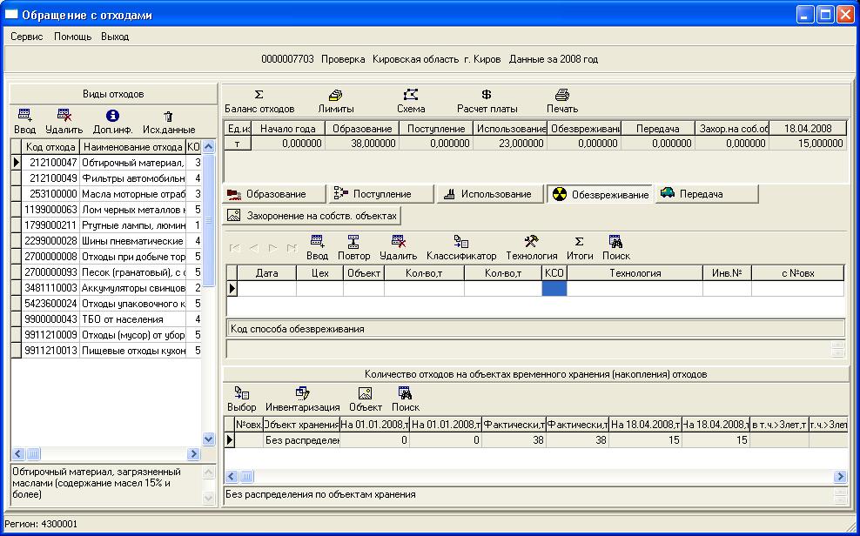The width and height of the screenshot is (860, 536).
Task: Click the Печать printer icon
Action: pos(561,101)
